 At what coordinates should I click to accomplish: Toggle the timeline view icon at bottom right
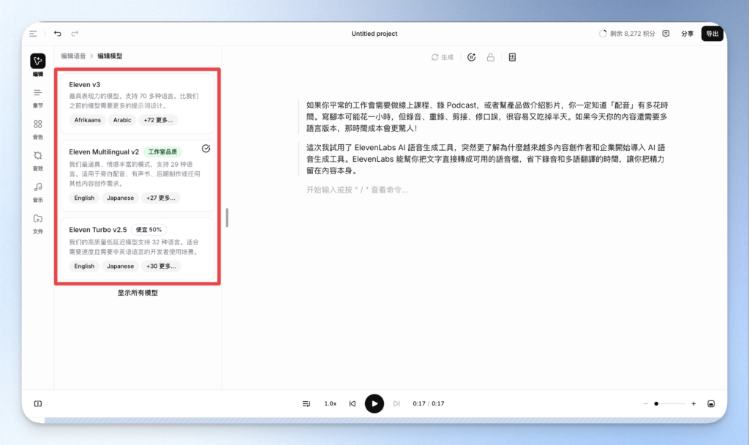click(711, 404)
